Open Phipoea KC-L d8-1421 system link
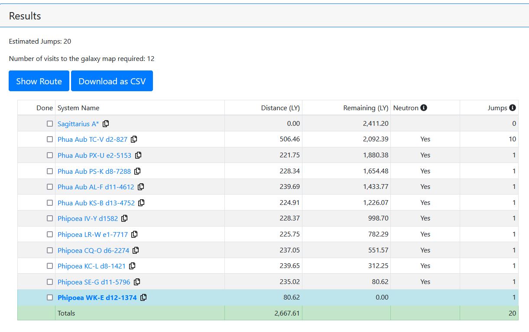 [91, 266]
